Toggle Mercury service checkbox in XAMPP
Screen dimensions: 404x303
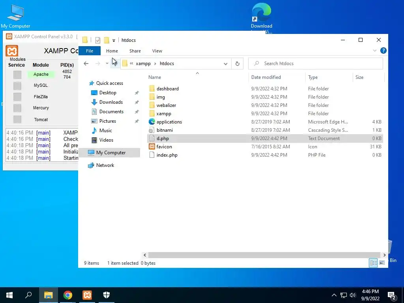[x=17, y=108]
